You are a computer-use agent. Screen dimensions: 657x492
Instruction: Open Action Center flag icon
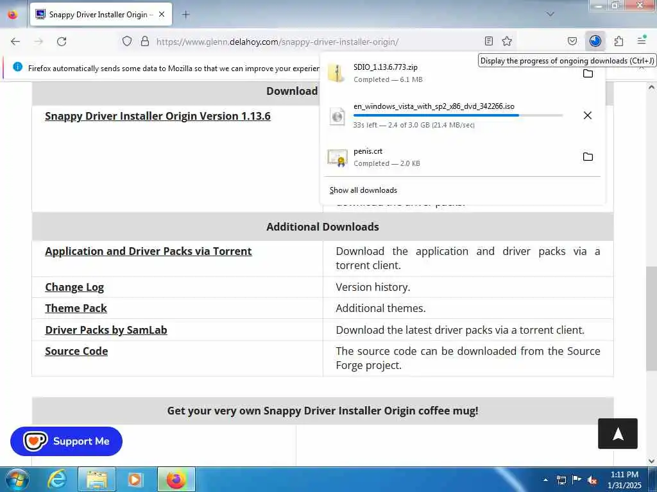click(x=577, y=480)
